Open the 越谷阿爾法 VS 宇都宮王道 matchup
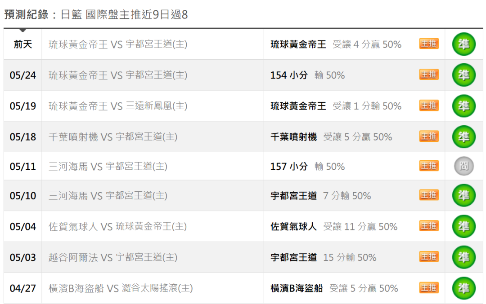486x304 pixels. 113,257
